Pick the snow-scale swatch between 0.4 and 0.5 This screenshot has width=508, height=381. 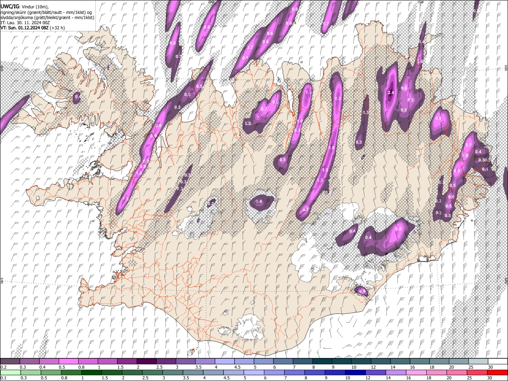pos(49,361)
